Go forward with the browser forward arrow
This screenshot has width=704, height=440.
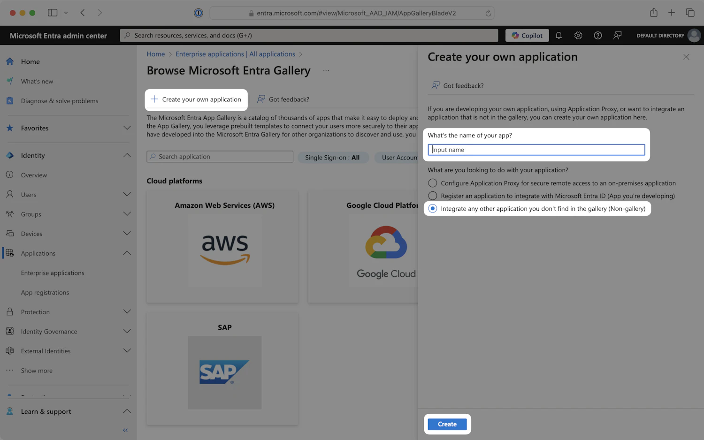[99, 13]
